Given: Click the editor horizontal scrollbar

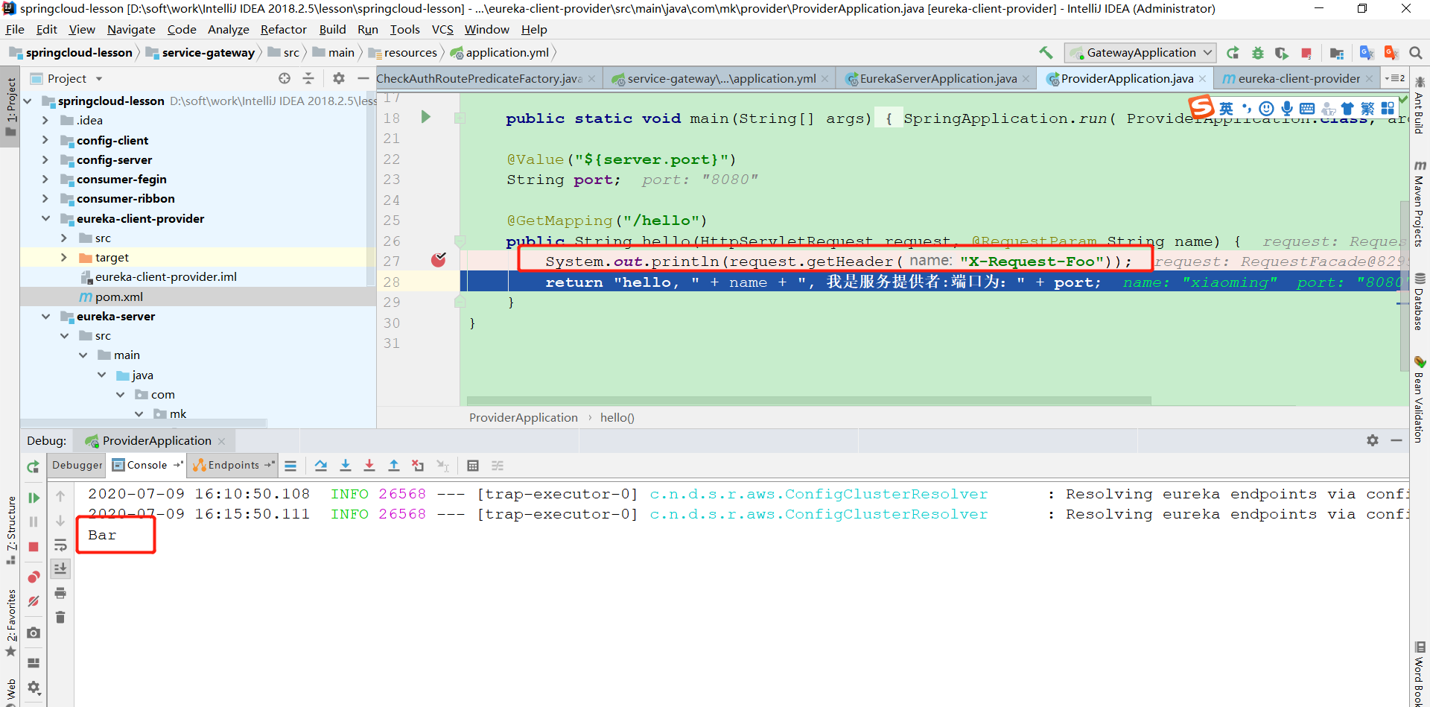Looking at the screenshot, I should coord(808,401).
